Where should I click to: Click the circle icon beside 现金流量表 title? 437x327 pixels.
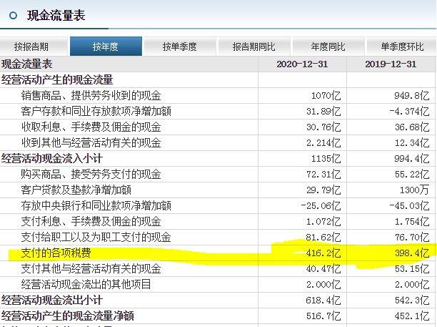(x=14, y=14)
